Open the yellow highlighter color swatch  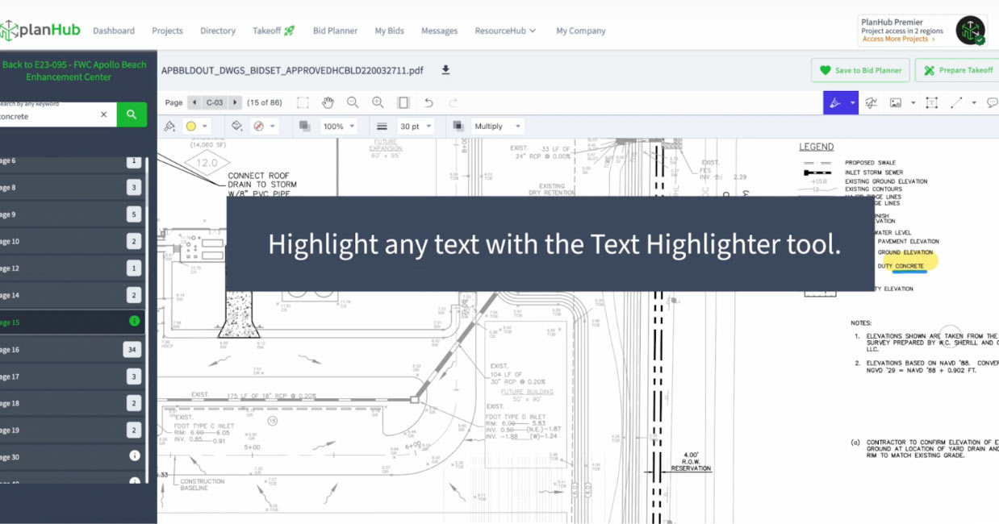coord(192,126)
